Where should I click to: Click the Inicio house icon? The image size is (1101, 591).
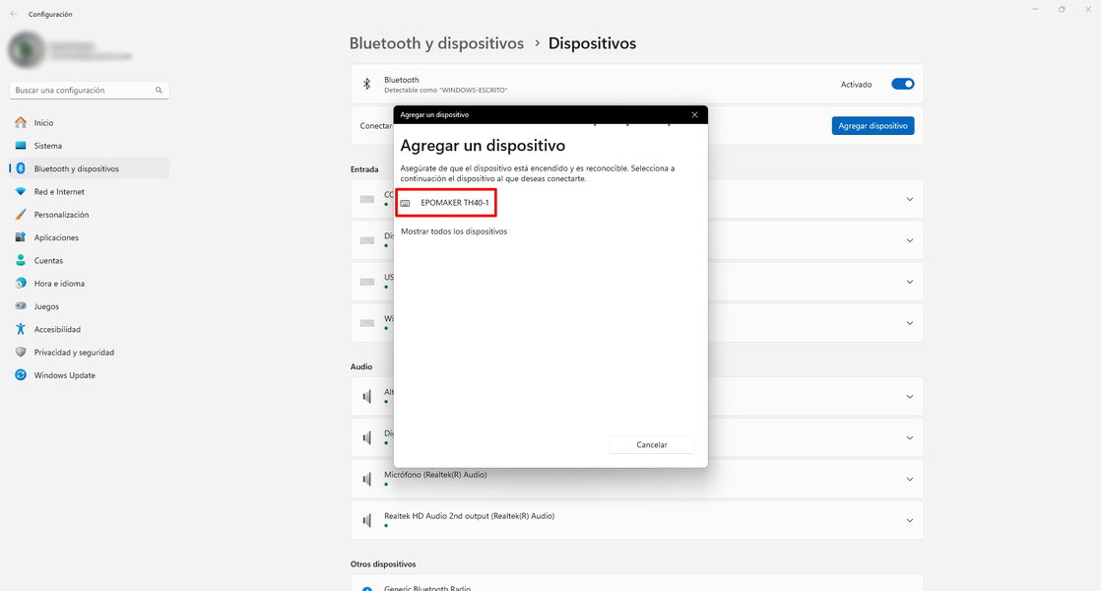click(21, 123)
